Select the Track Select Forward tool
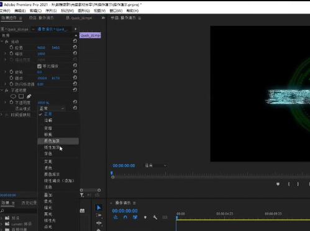 pyautogui.click(x=99, y=216)
